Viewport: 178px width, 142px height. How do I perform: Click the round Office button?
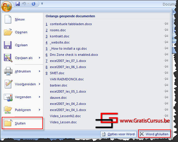6,6
